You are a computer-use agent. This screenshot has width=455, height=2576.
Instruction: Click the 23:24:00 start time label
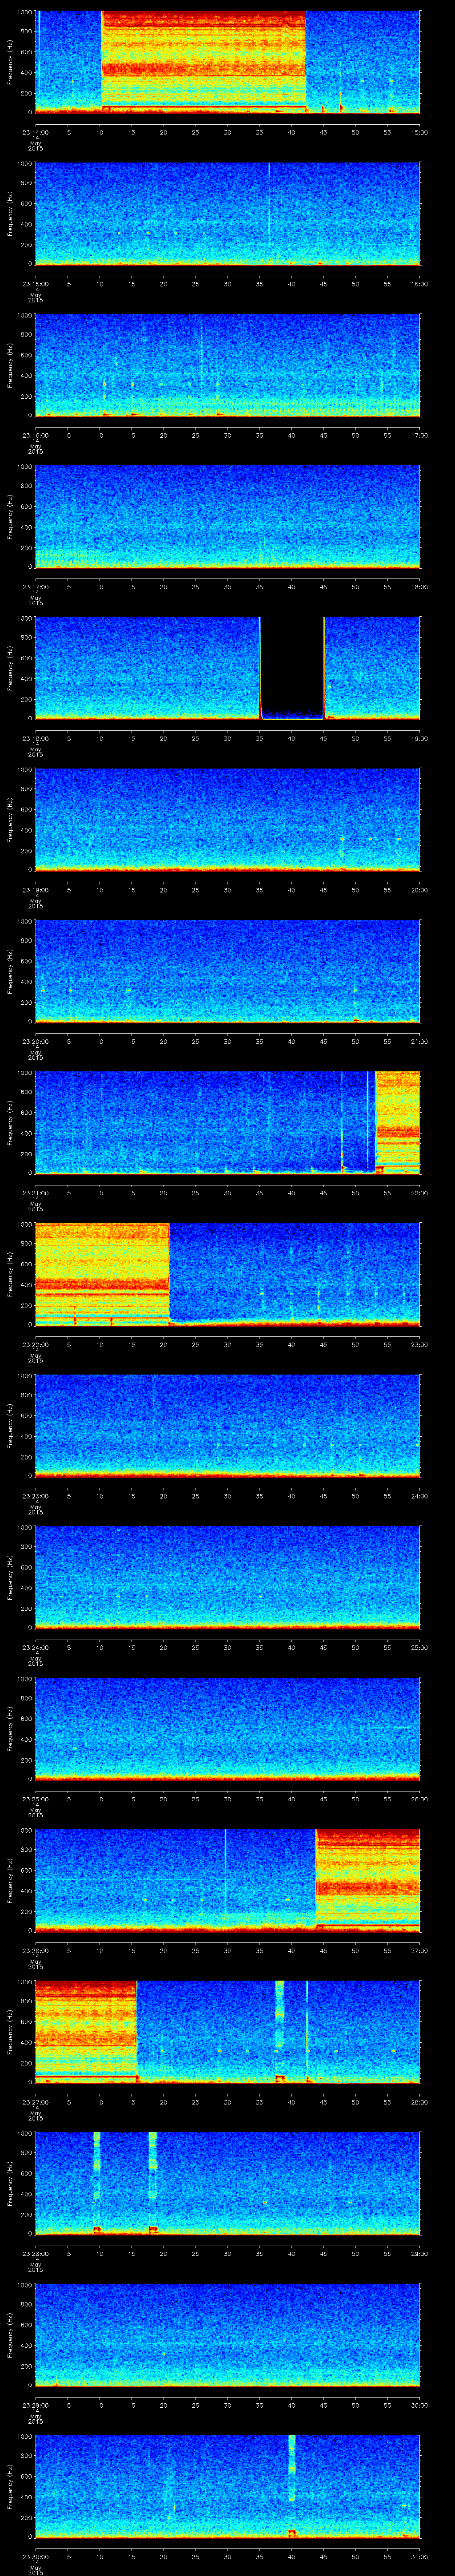[x=35, y=1647]
